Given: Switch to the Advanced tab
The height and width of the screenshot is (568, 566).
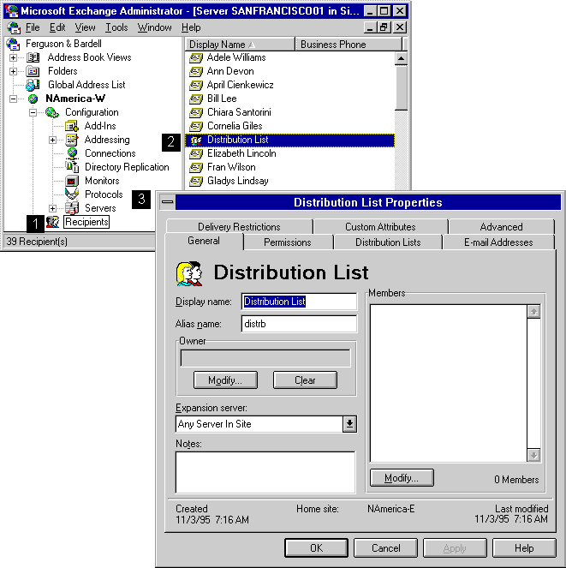Looking at the screenshot, I should tap(501, 227).
